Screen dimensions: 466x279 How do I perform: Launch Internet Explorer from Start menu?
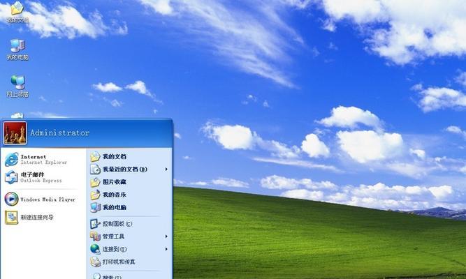point(36,160)
